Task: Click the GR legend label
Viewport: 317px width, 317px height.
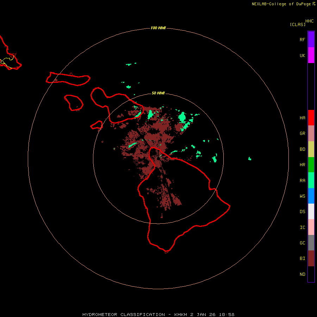Action: click(x=302, y=133)
